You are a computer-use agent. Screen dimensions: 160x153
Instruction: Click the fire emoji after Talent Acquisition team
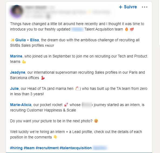tap(127, 29)
